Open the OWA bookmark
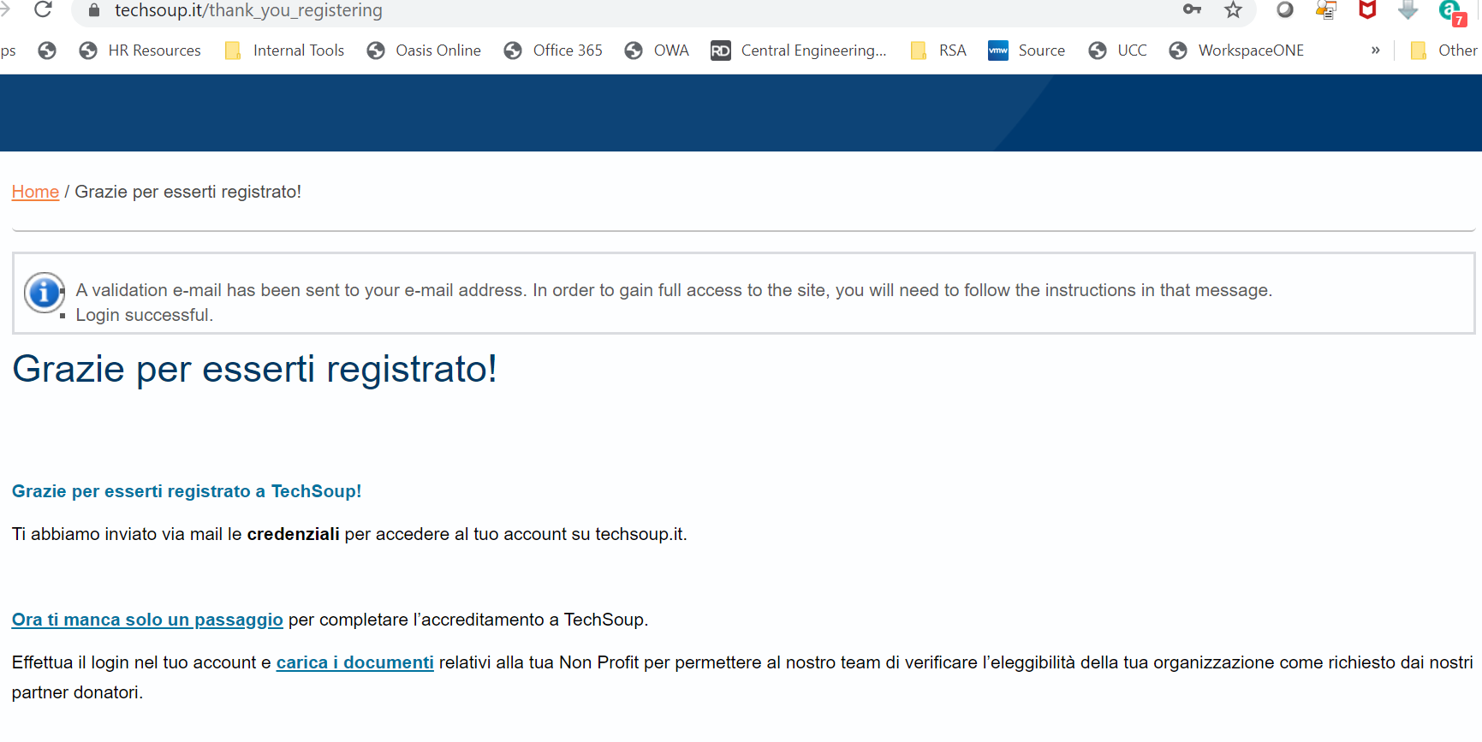Screen dimensions: 1482x742 click(x=657, y=50)
